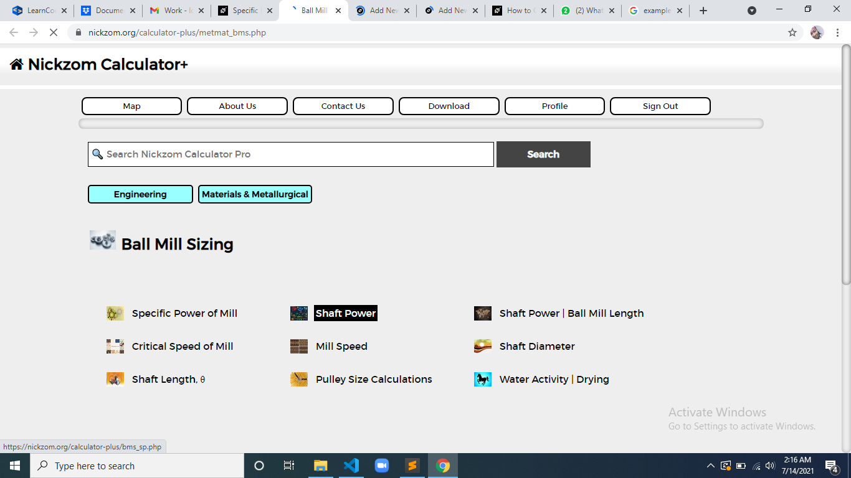Switch to the Specific tab
The image size is (851, 478).
tap(245, 11)
